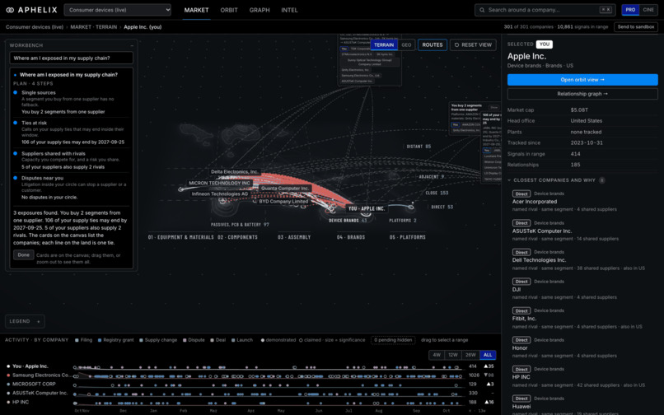Image resolution: width=664 pixels, height=415 pixels.
Task: Click the info badge beside Closest Companies
Action: [601, 180]
